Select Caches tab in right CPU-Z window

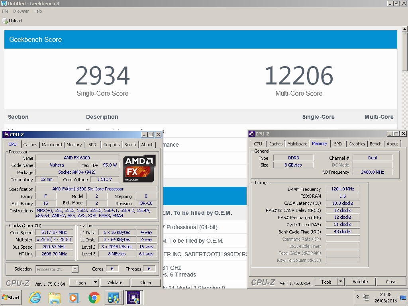pyautogui.click(x=276, y=143)
